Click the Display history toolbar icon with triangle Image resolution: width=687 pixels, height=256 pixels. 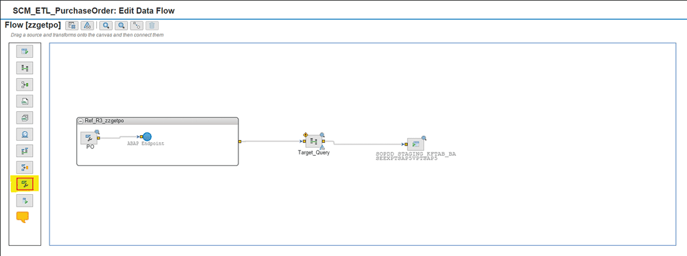pos(87,25)
